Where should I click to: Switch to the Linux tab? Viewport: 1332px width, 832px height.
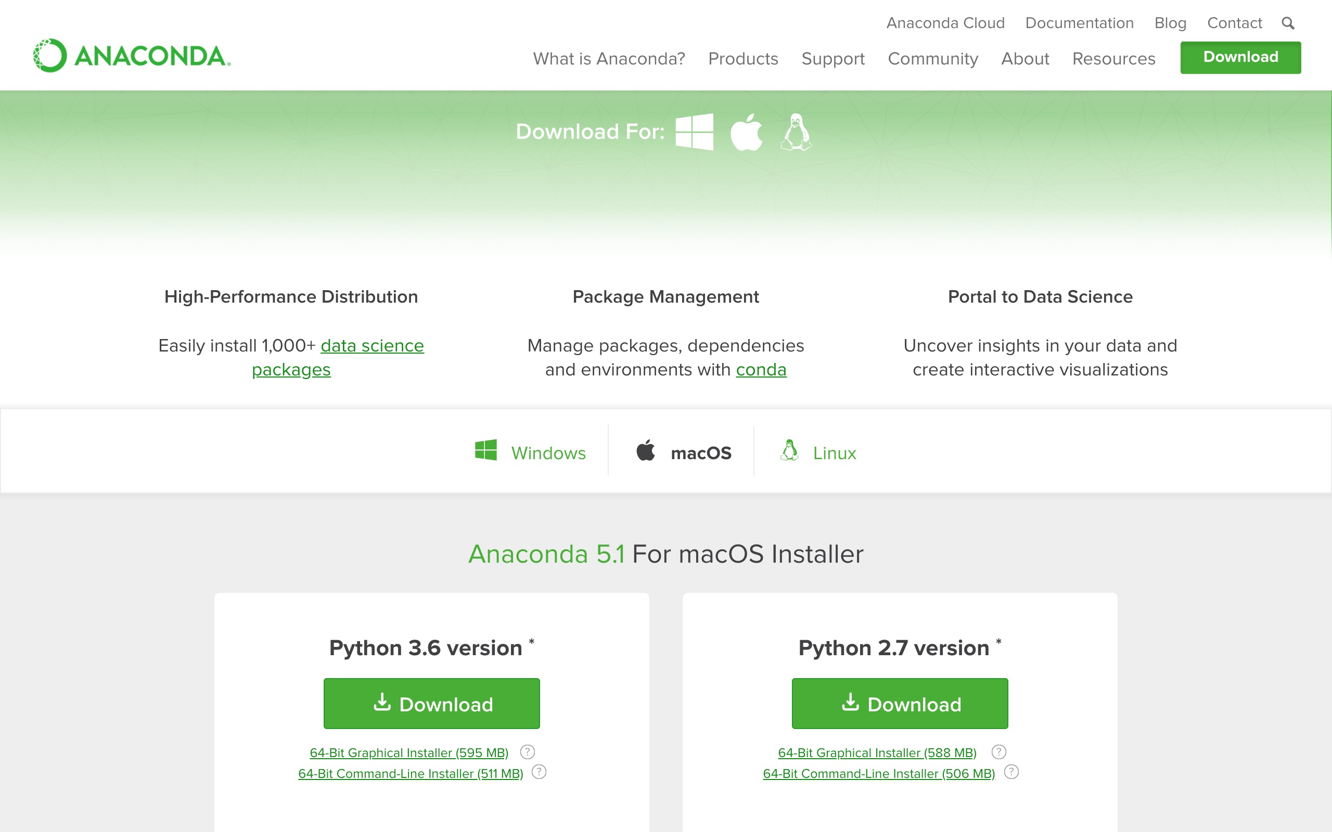pyautogui.click(x=817, y=452)
